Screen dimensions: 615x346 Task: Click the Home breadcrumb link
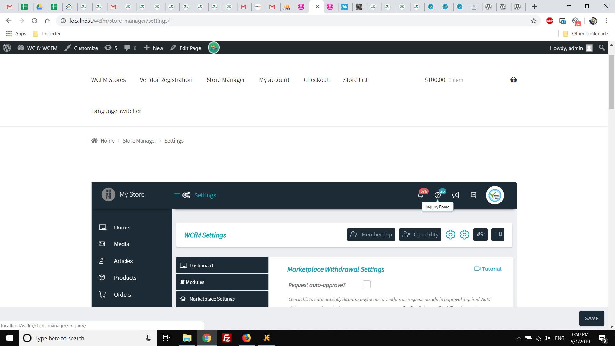[x=107, y=141]
